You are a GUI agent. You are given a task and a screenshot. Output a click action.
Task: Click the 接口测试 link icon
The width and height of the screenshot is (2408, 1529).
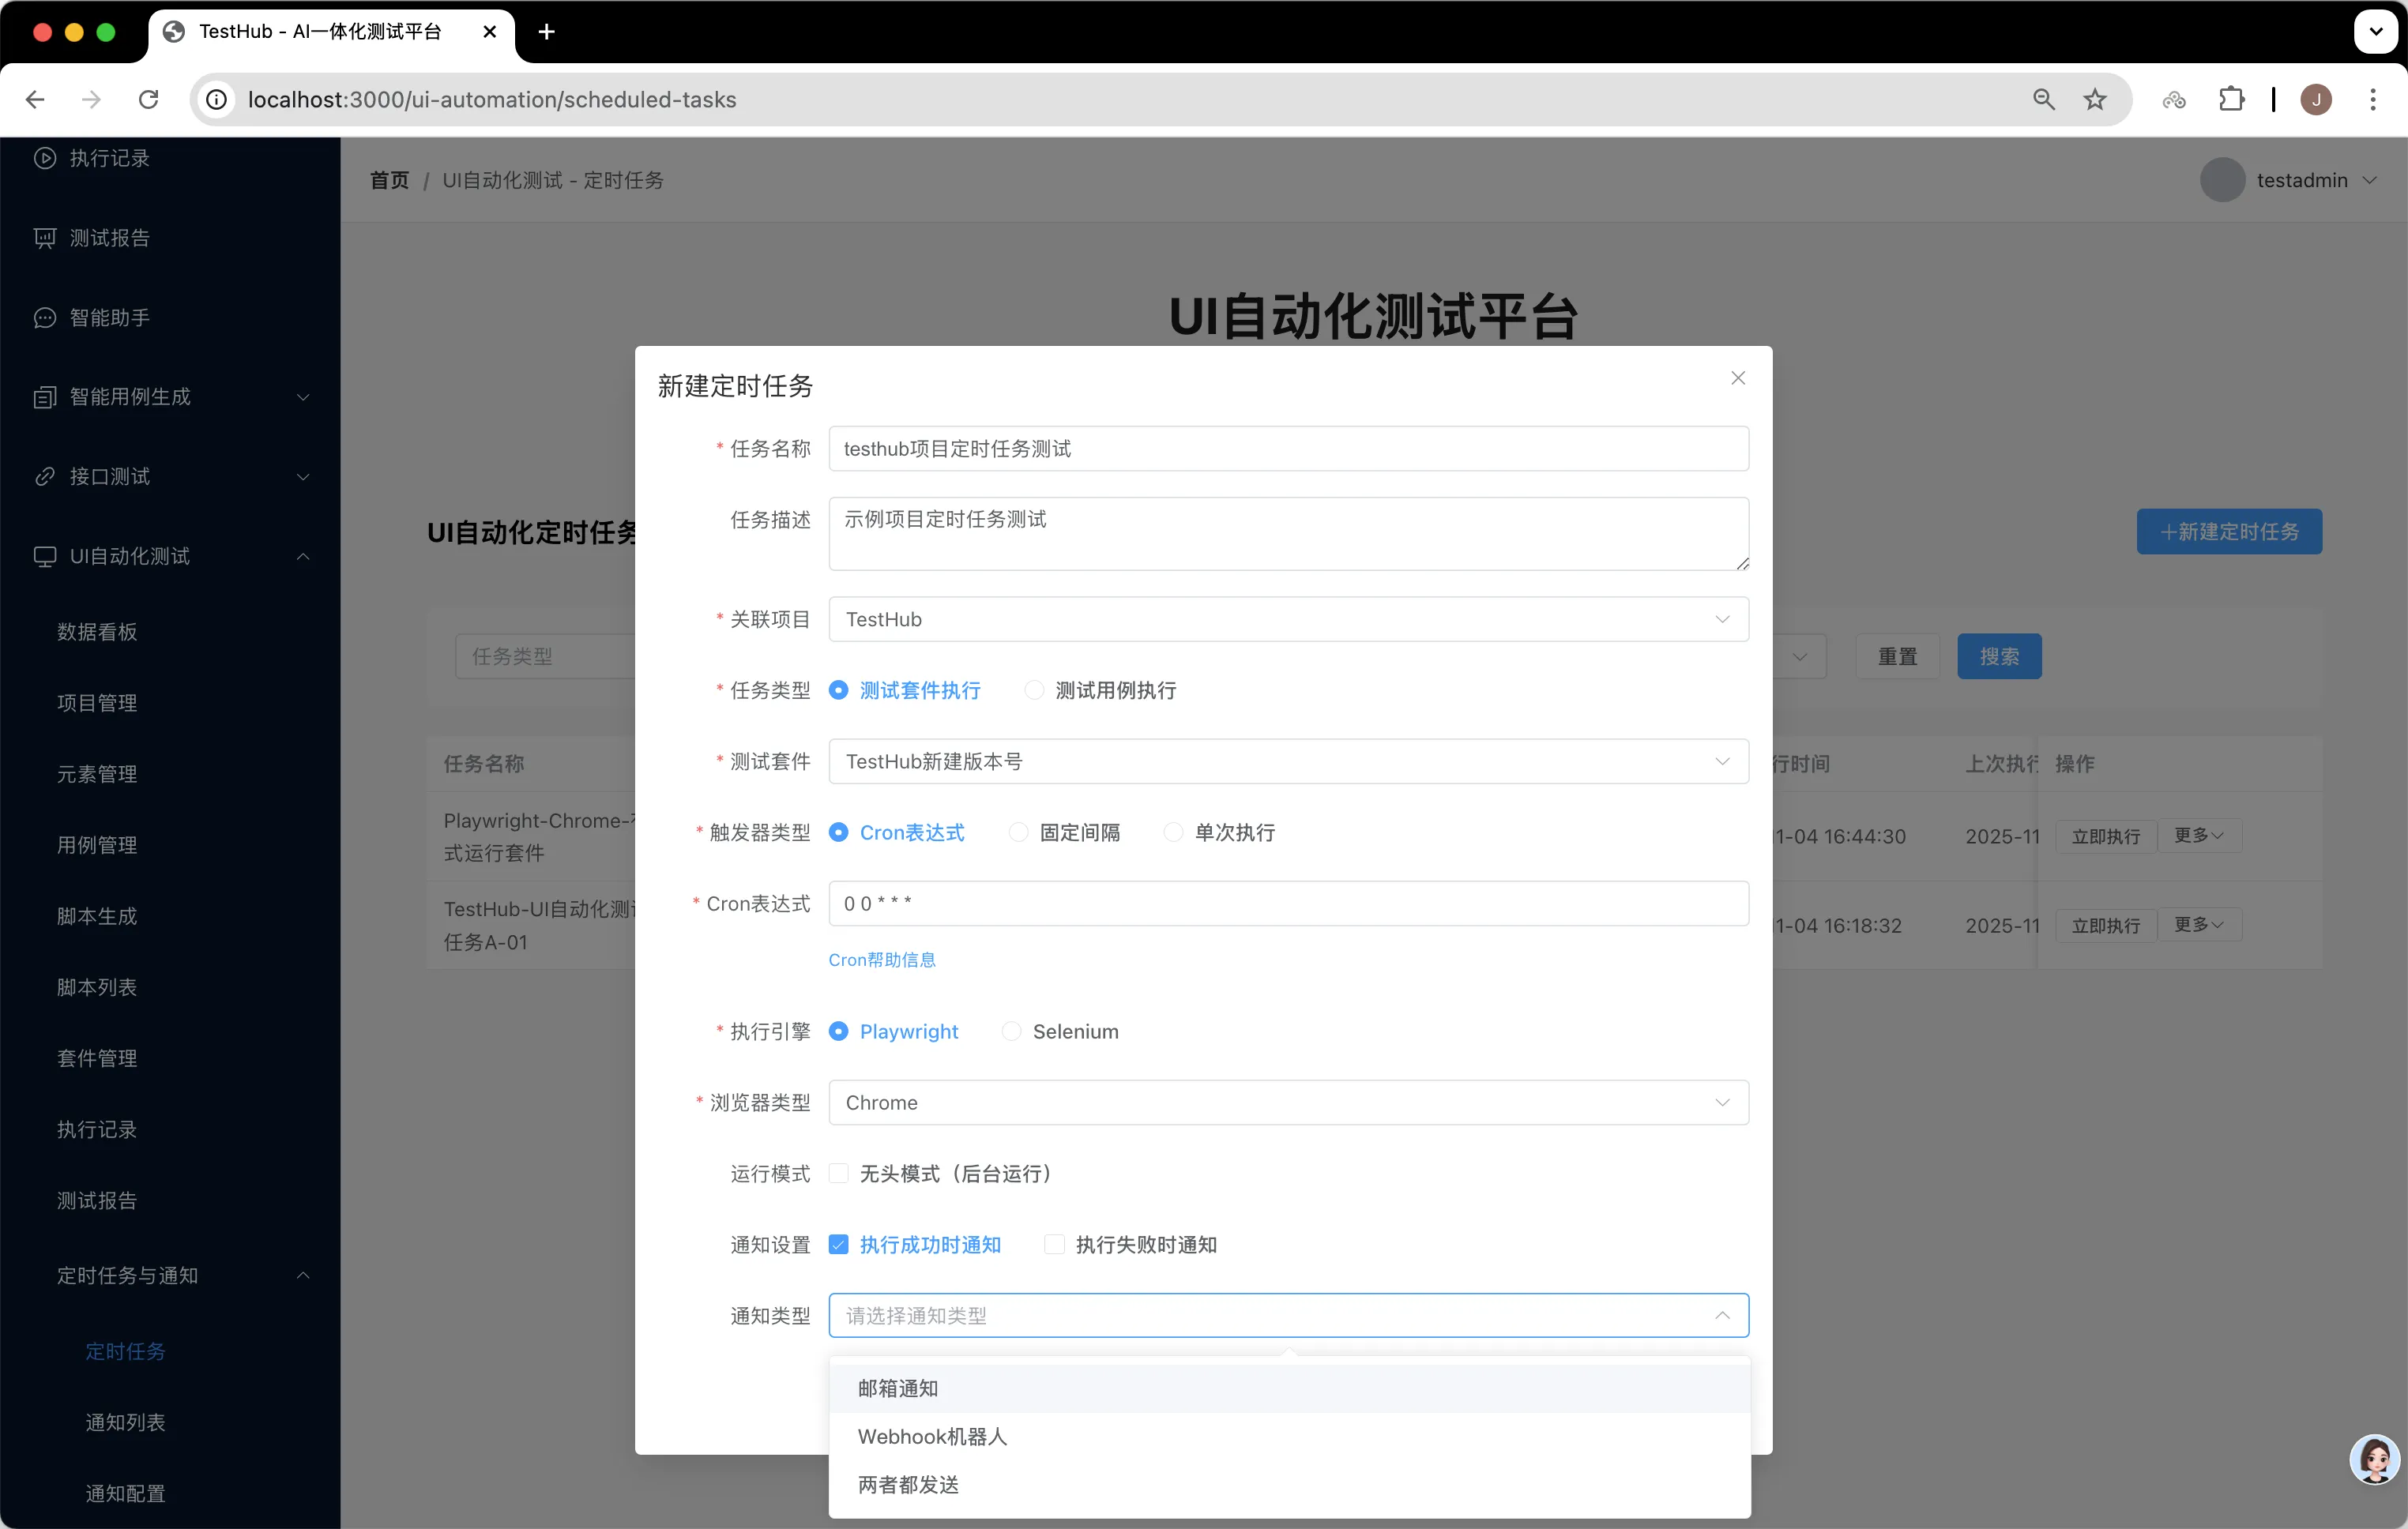pyautogui.click(x=45, y=477)
